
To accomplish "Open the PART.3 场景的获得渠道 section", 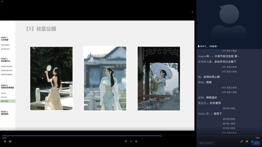I will tap(7, 87).
